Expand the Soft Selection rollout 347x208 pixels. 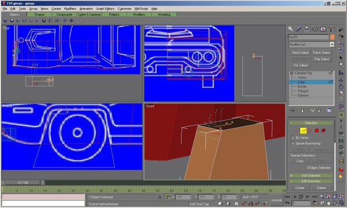pyautogui.click(x=311, y=176)
